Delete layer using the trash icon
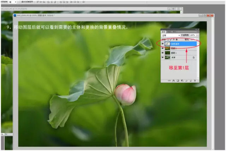226x151 pixels. click(x=195, y=80)
